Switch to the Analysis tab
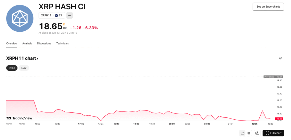Screen dimensions: 291x140 pyautogui.click(x=27, y=44)
